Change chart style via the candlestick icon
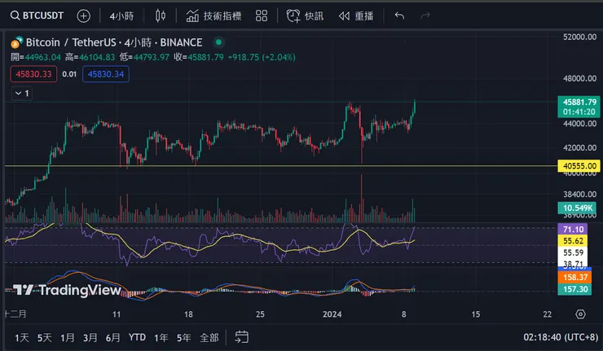This screenshot has height=351, width=603. 161,15
